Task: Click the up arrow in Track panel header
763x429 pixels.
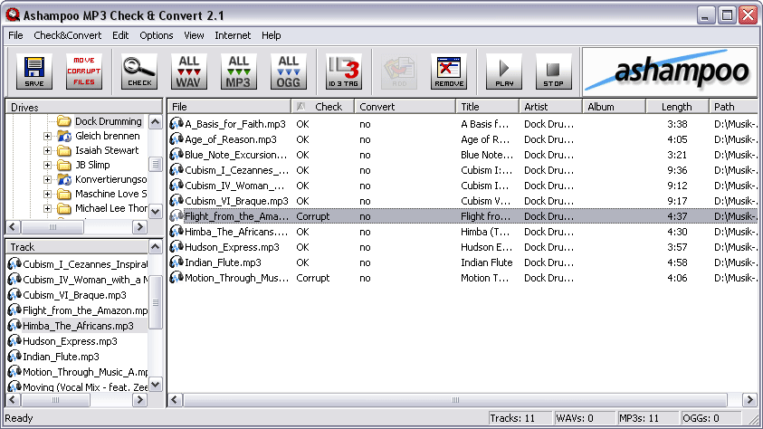Action: 156,246
